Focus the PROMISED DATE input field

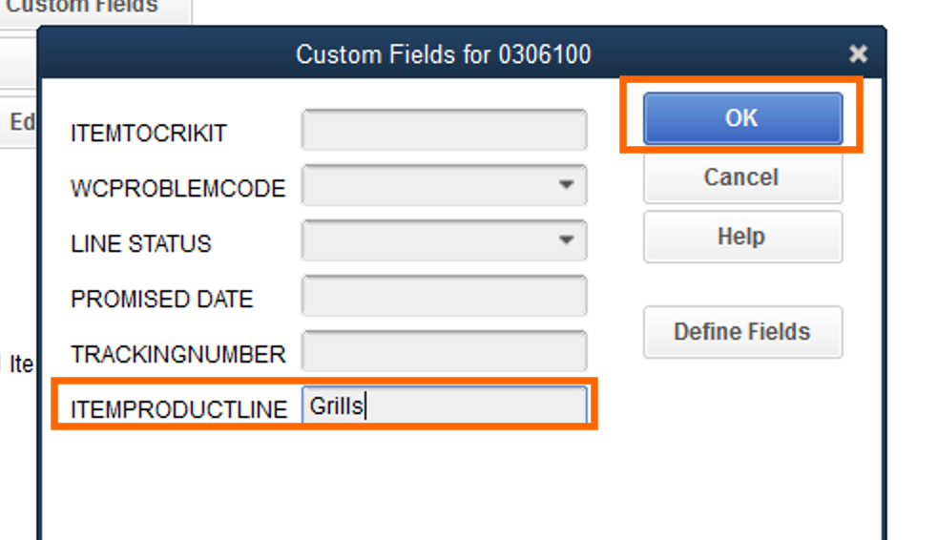tap(444, 297)
